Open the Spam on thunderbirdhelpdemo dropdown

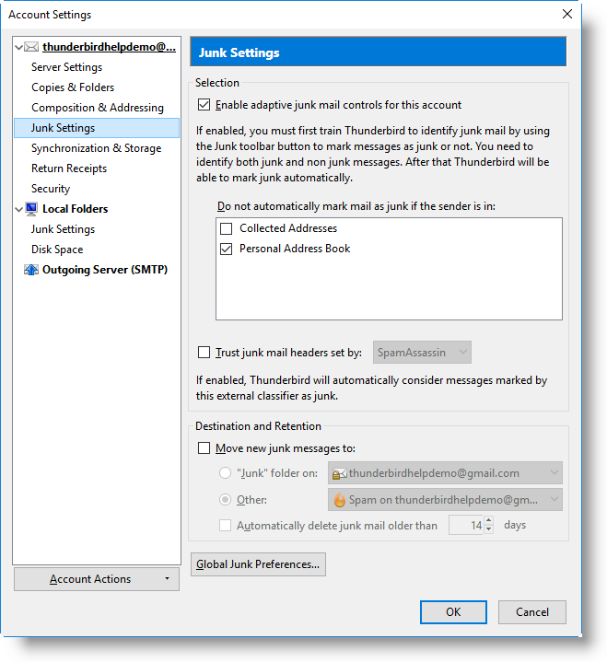point(445,499)
